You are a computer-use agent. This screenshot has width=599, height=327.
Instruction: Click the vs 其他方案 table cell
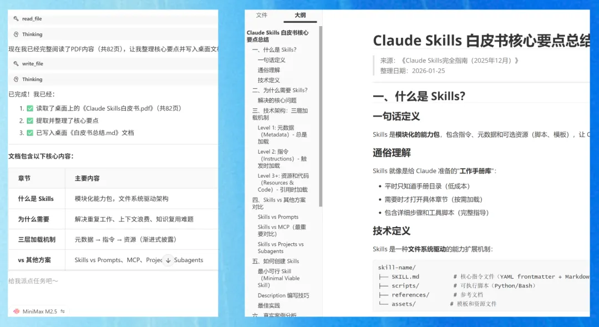[37, 260]
